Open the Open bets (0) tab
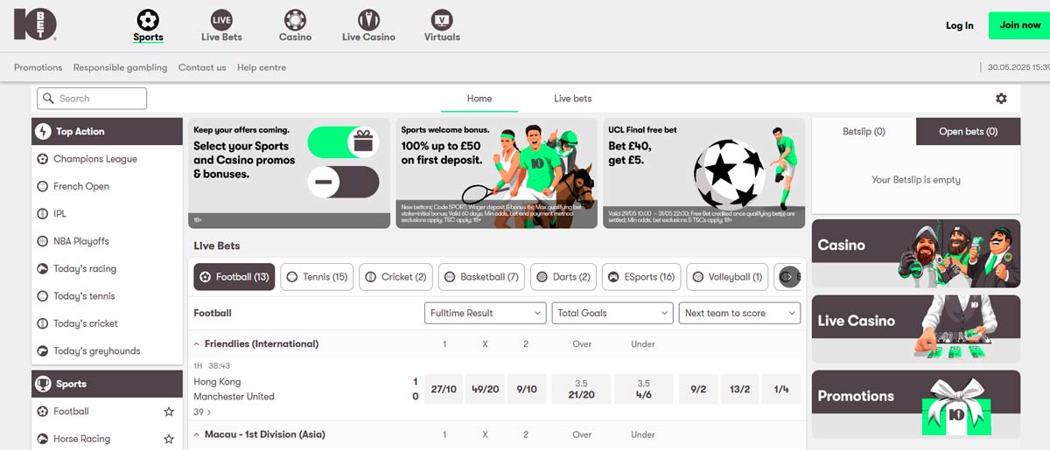The width and height of the screenshot is (1050, 450). 968,132
